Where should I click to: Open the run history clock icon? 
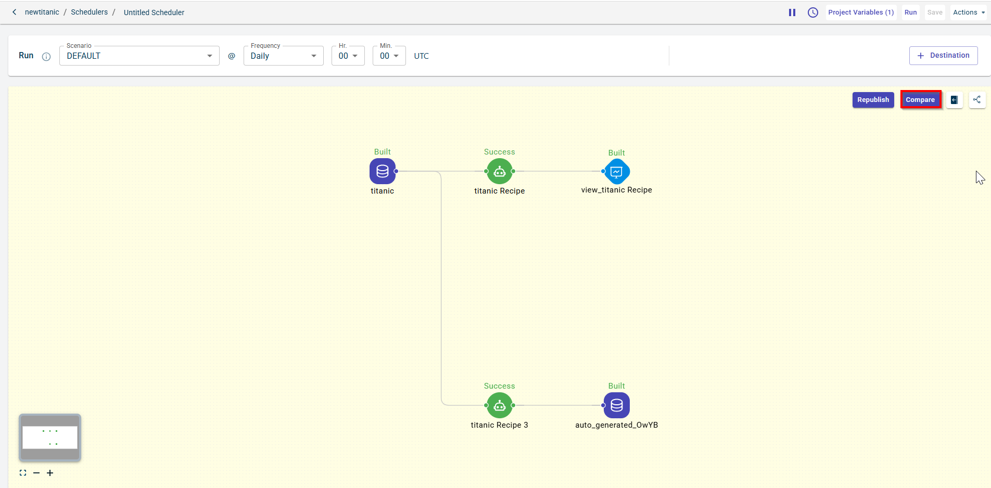pyautogui.click(x=812, y=12)
